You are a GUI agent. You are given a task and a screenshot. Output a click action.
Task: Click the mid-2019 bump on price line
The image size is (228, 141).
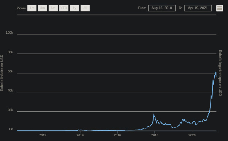point(183,120)
